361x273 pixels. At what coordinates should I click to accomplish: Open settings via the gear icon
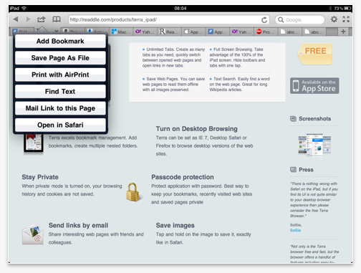point(334,19)
